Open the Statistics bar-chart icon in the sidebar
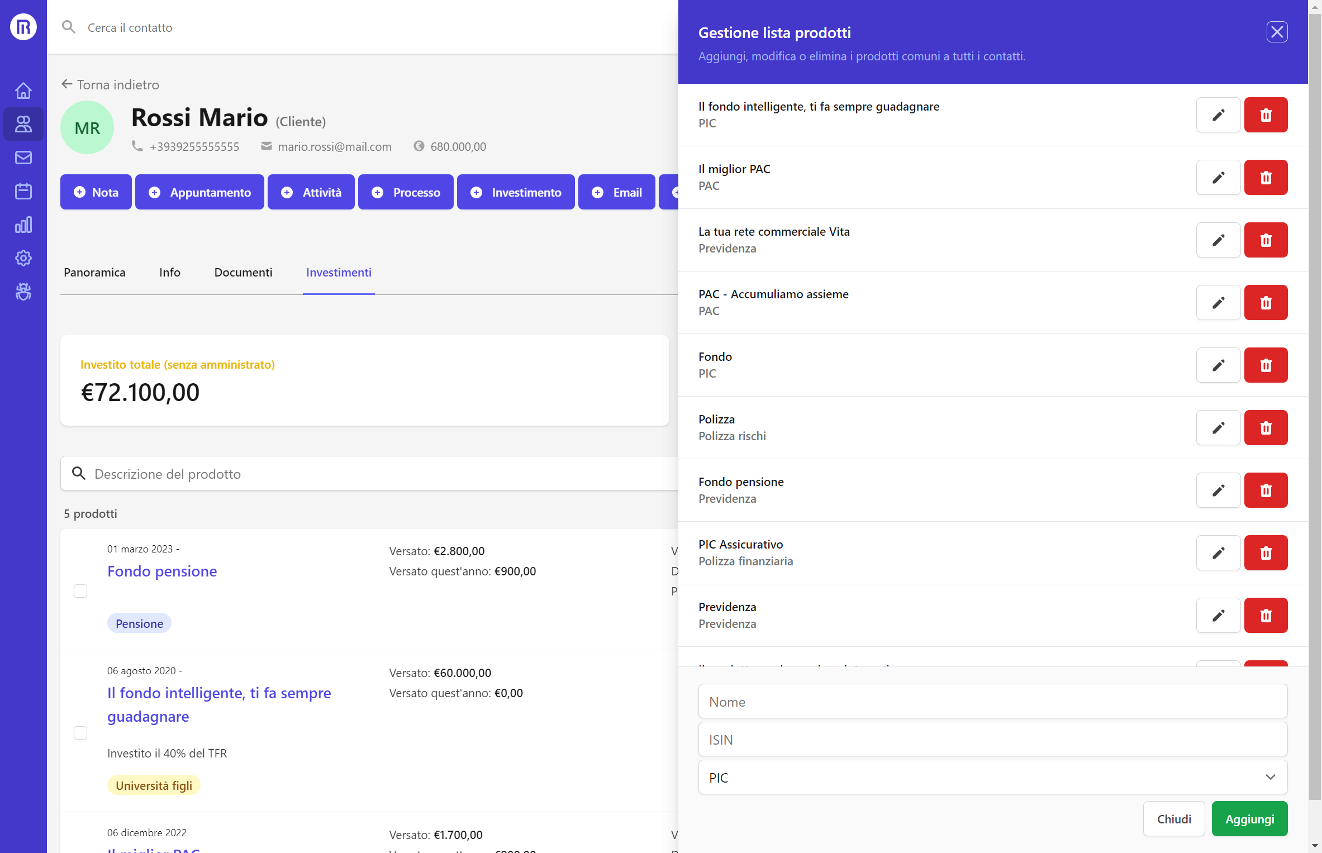Image resolution: width=1322 pixels, height=853 pixels. click(23, 225)
